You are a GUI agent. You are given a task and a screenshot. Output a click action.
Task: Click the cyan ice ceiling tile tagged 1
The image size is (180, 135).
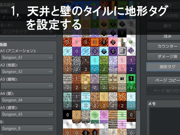(x=95, y=60)
